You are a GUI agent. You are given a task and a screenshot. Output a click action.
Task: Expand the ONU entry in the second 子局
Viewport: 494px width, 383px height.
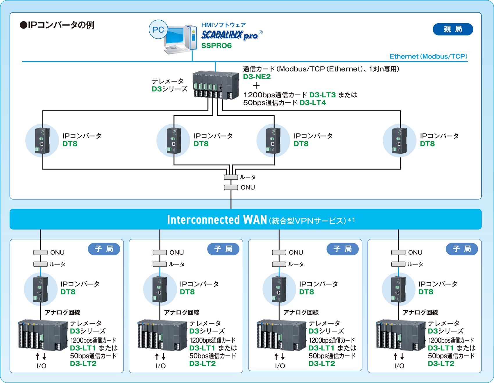[x=160, y=252]
